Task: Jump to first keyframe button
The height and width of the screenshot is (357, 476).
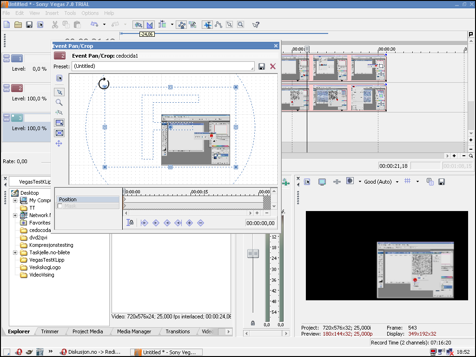Action: click(145, 223)
